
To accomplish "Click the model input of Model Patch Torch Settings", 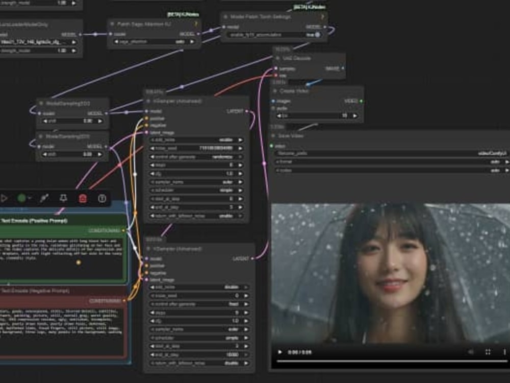I will (224, 27).
